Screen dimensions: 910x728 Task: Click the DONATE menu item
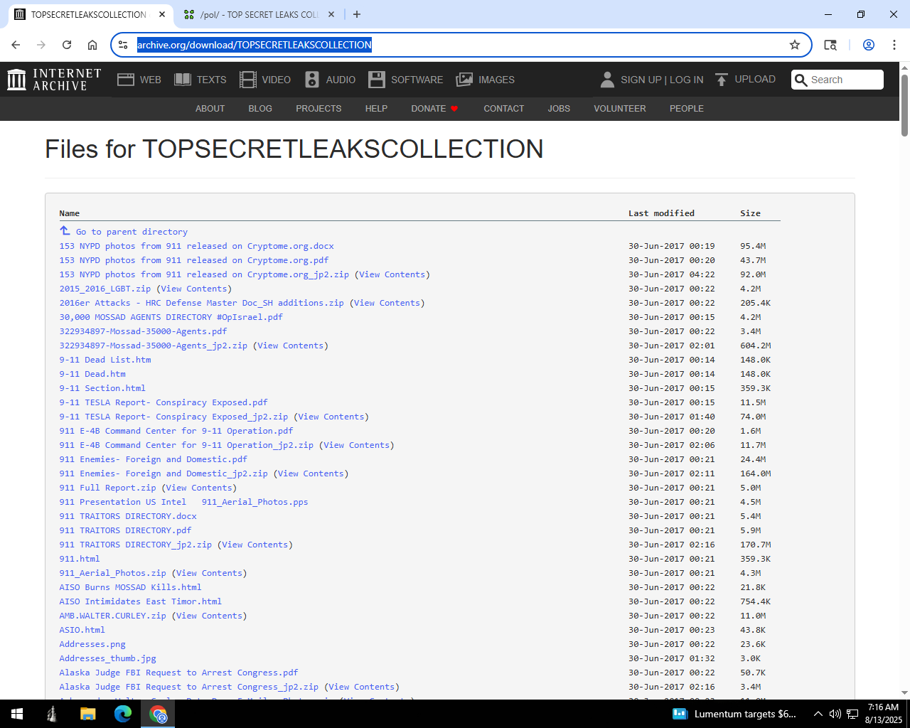point(434,109)
